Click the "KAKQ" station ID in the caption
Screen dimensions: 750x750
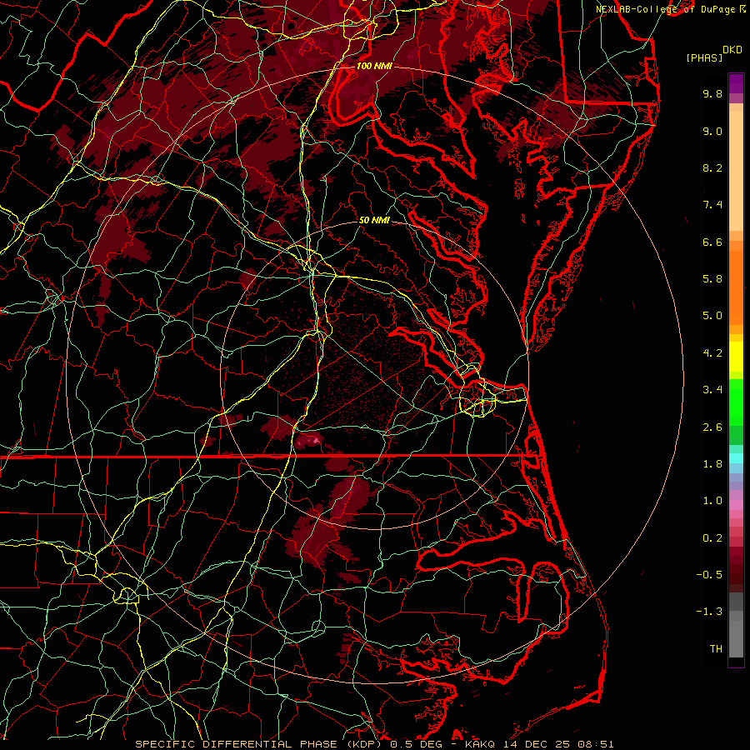click(x=481, y=744)
